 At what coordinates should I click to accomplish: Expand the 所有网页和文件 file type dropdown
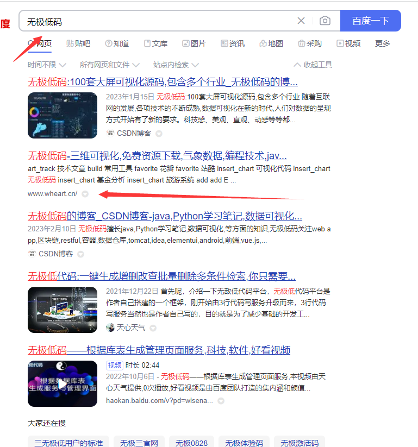click(110, 65)
